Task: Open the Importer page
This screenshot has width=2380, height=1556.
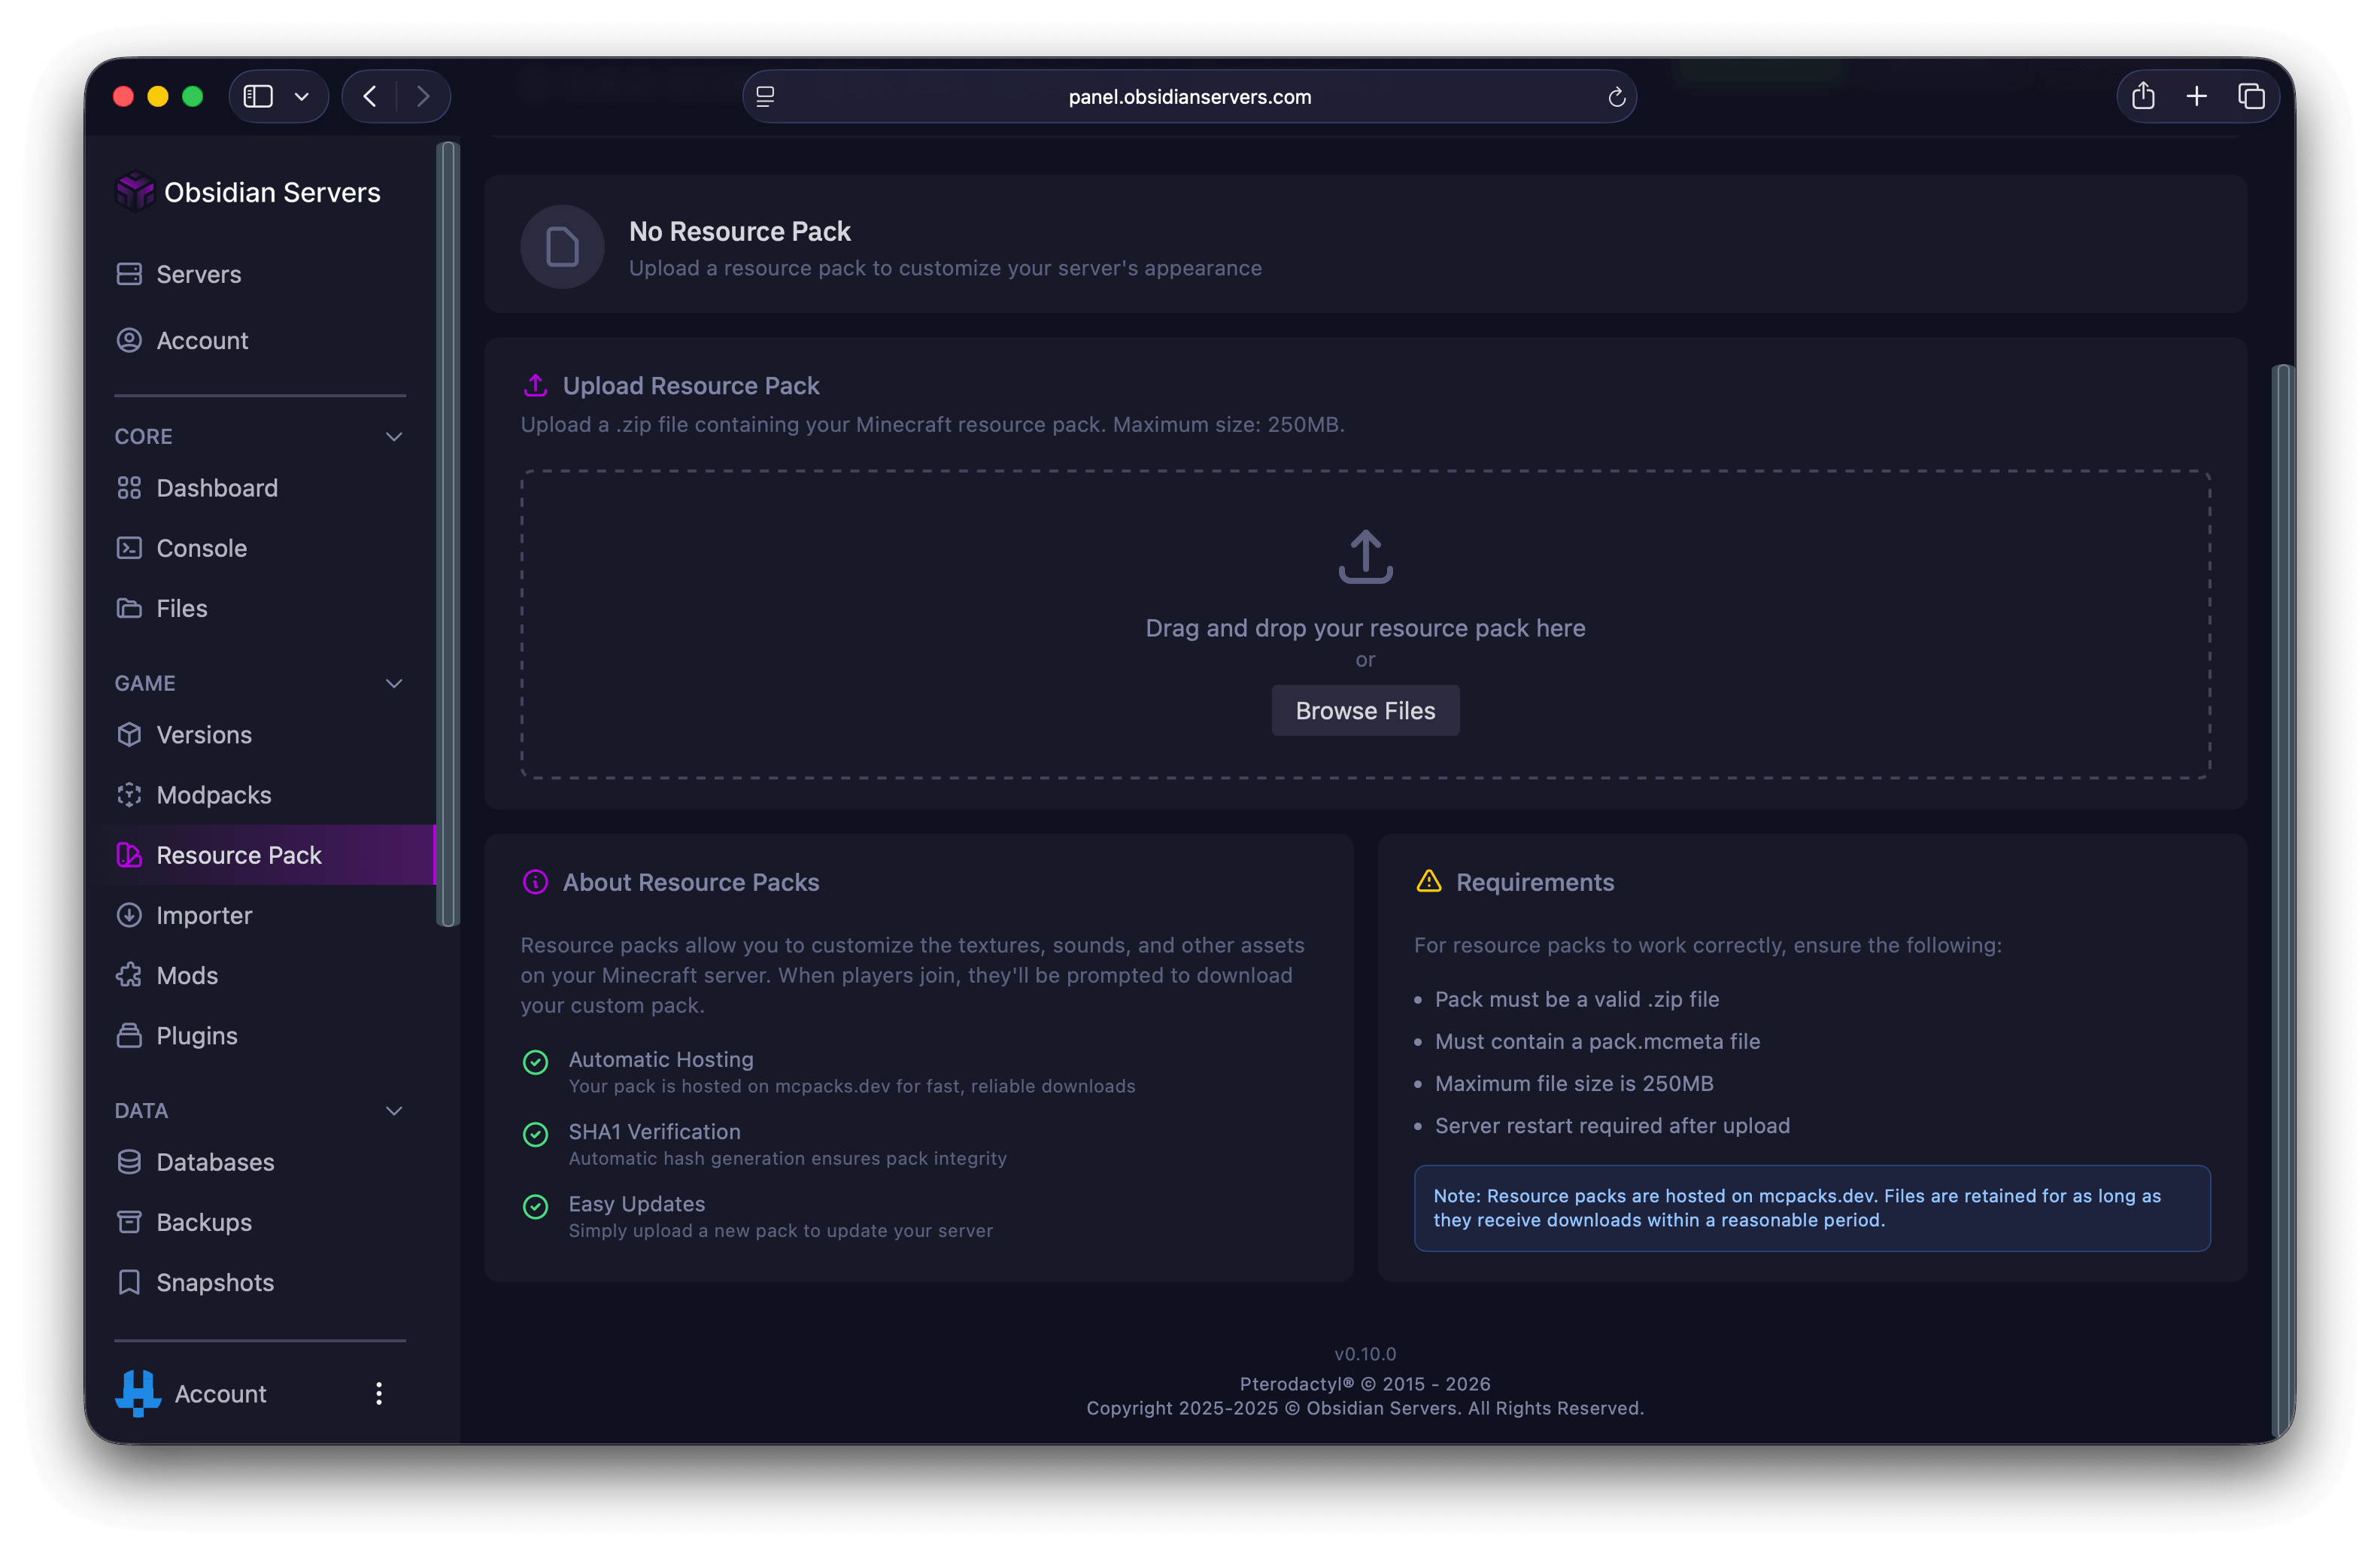Action: tap(203, 915)
